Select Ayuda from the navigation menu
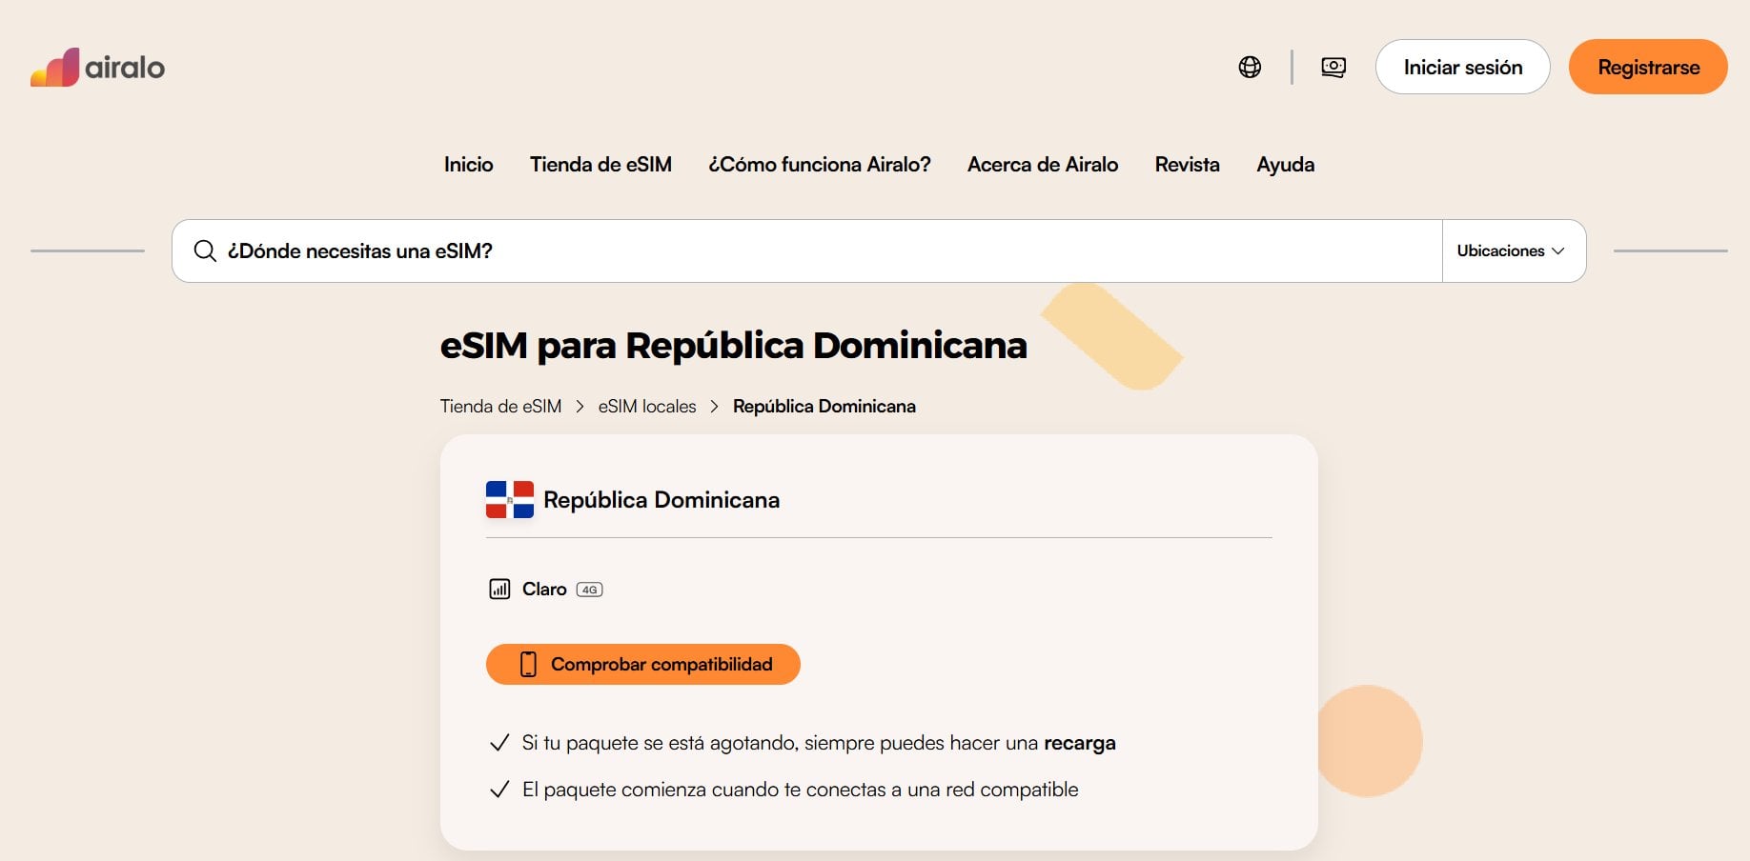1750x861 pixels. (x=1285, y=164)
